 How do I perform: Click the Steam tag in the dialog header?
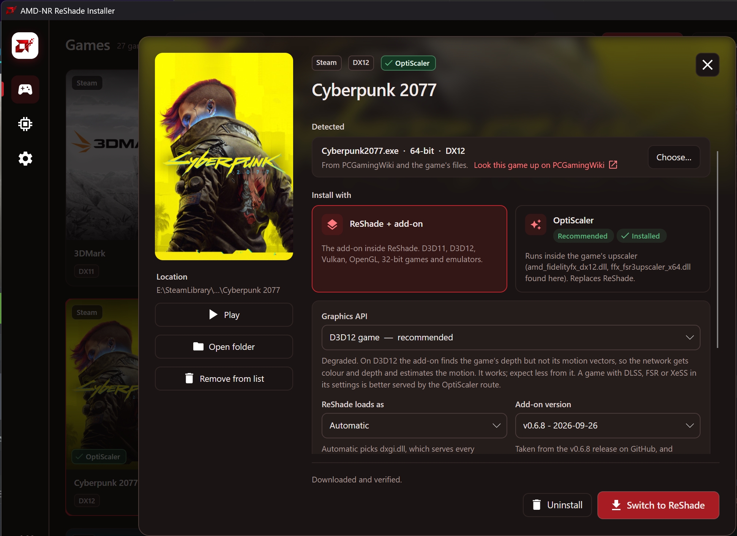click(x=327, y=63)
